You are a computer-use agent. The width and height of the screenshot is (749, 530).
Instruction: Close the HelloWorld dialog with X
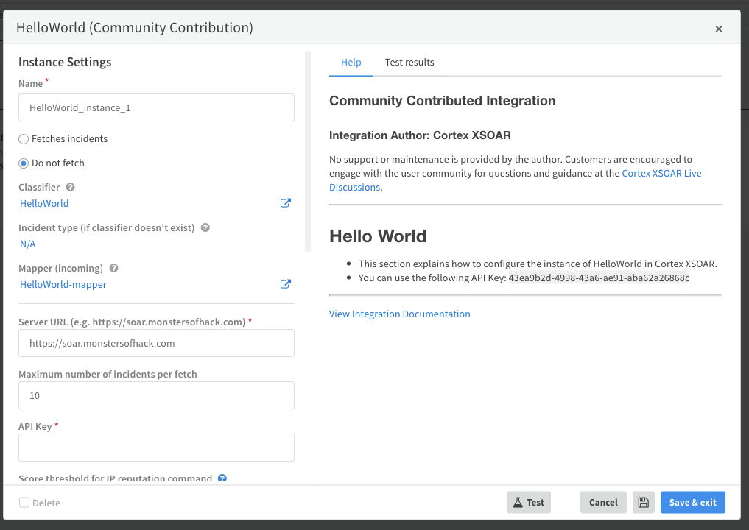pos(718,29)
